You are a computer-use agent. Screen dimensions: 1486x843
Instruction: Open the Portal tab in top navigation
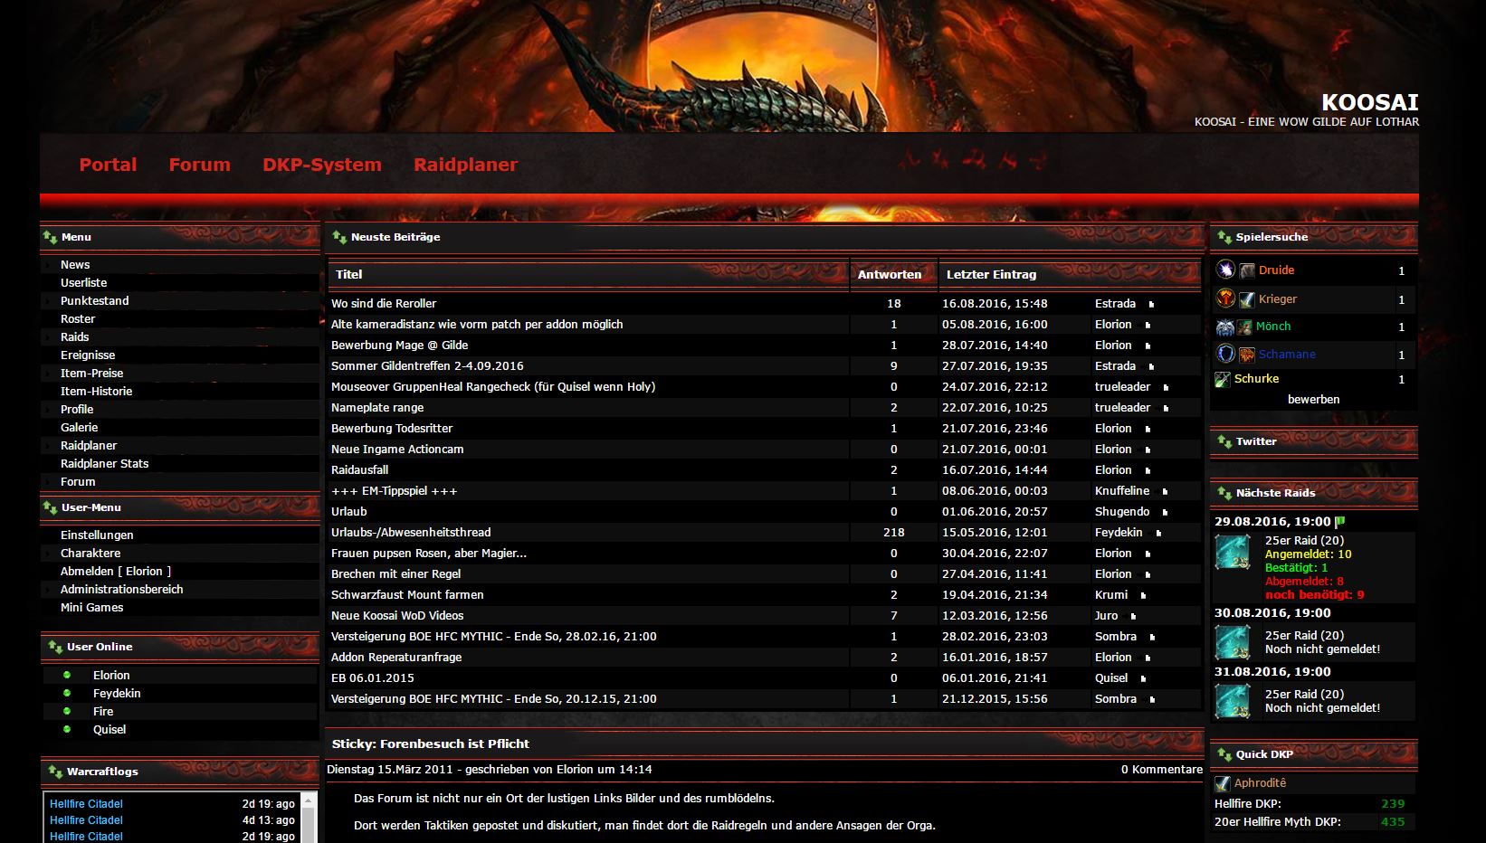point(108,165)
